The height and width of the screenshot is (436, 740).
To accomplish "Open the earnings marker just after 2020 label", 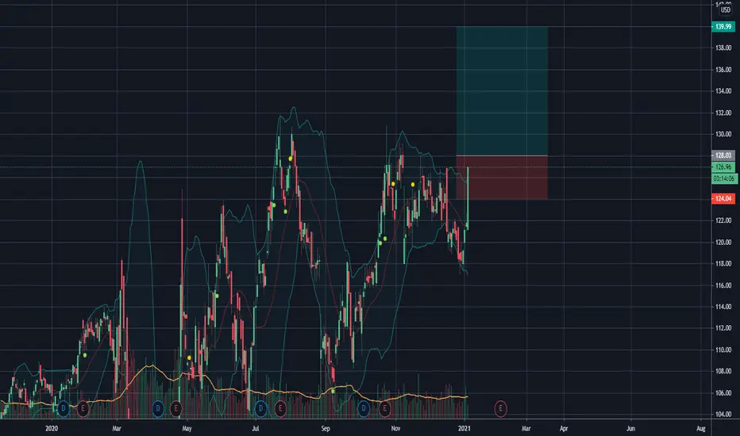I will point(83,409).
